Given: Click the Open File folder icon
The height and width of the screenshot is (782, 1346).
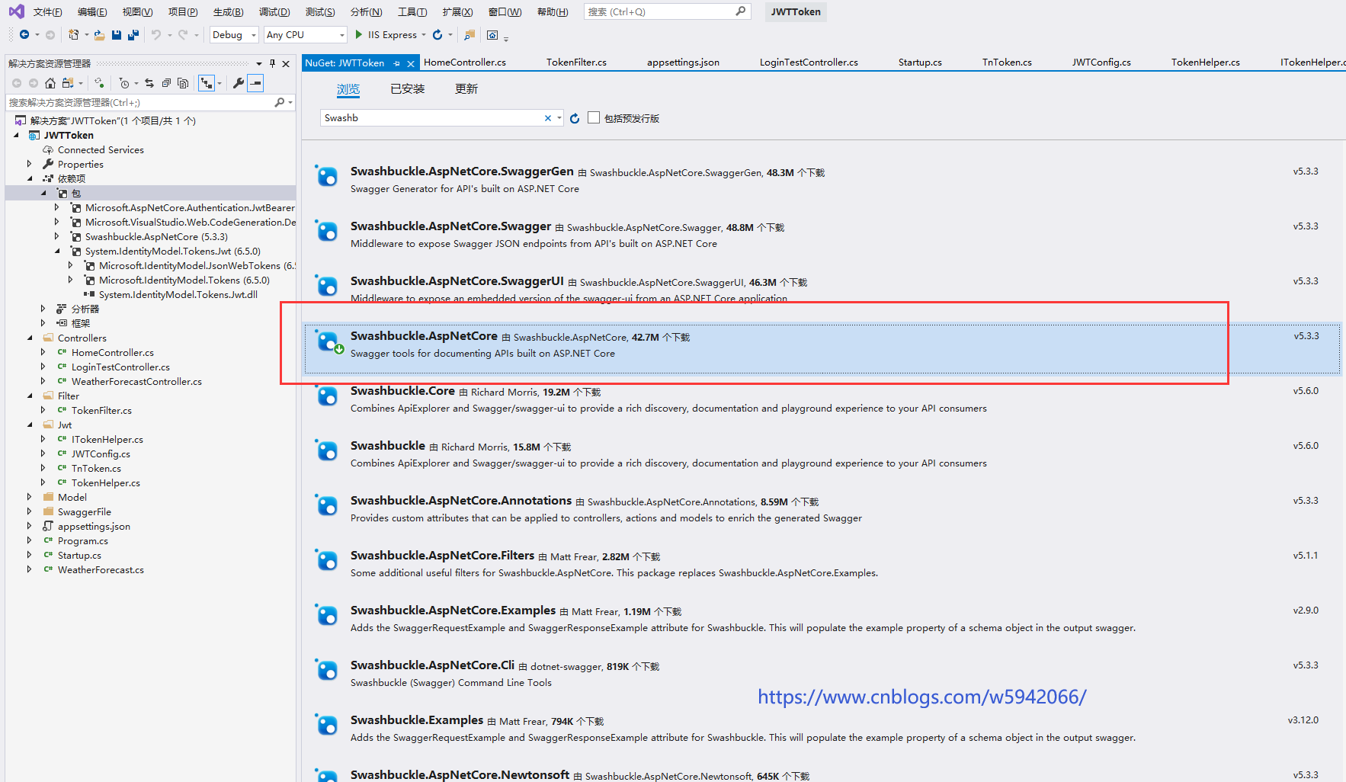Looking at the screenshot, I should 99,35.
